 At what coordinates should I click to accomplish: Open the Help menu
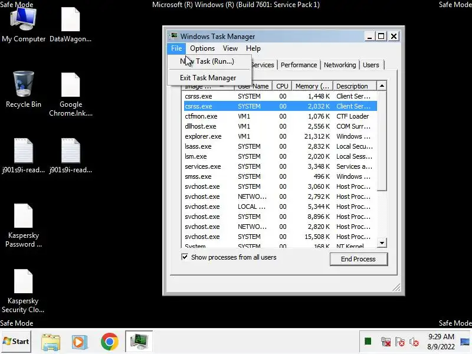tap(253, 48)
